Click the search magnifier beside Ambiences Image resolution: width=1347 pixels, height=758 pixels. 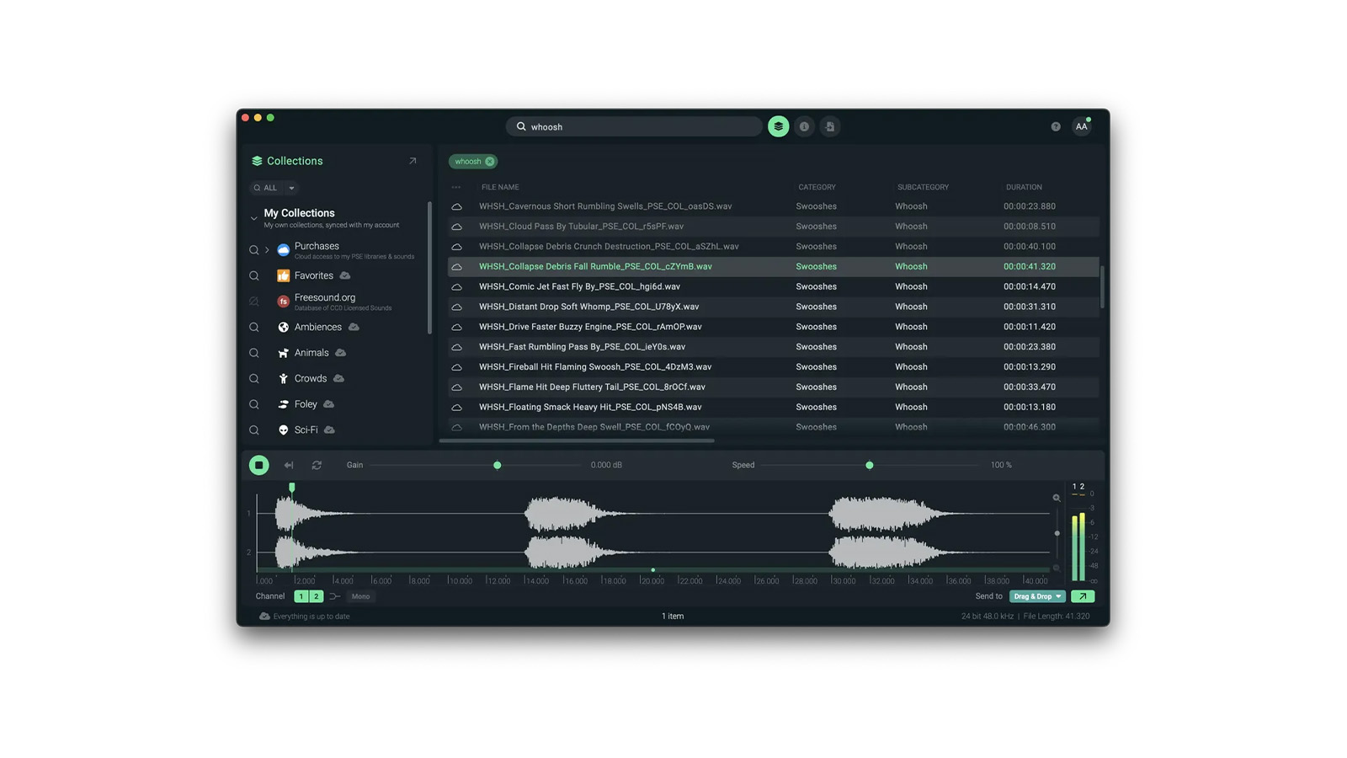[x=253, y=327]
